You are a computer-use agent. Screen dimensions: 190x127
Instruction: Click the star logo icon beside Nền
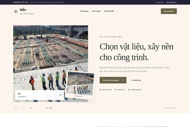coord(16,11)
